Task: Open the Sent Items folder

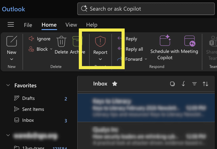Action: point(33,109)
